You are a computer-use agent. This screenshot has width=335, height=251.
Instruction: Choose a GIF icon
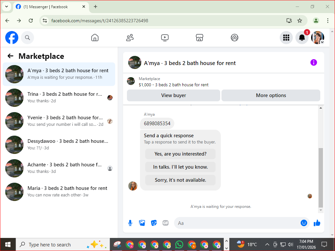[x=166, y=223]
